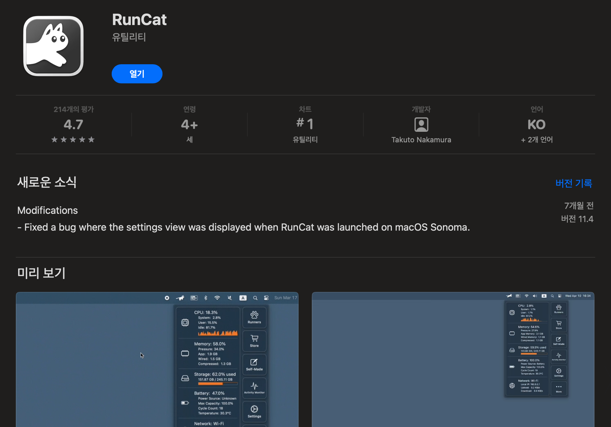Click the 미리 보기 heading

(x=41, y=273)
